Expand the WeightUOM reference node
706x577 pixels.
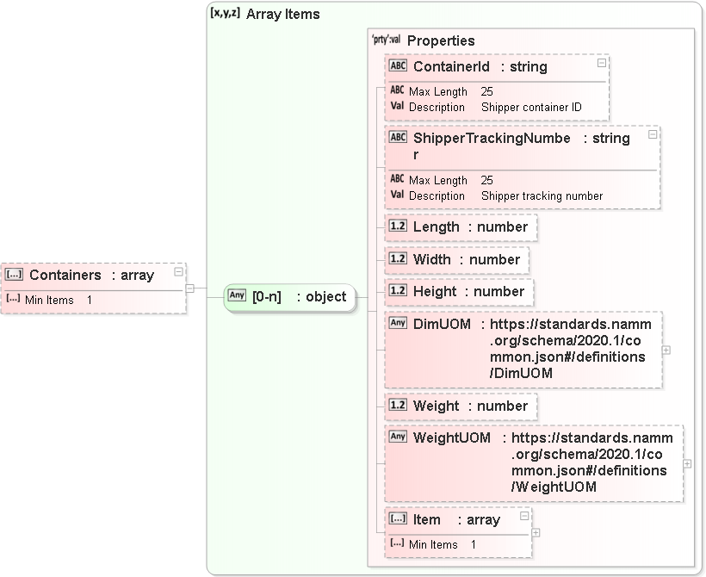687,463
